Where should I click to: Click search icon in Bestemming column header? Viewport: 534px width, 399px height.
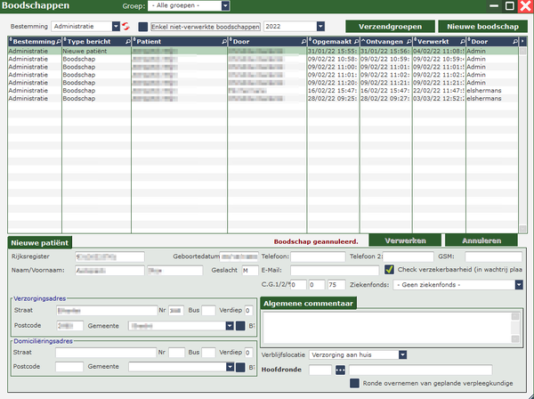tap(56, 42)
